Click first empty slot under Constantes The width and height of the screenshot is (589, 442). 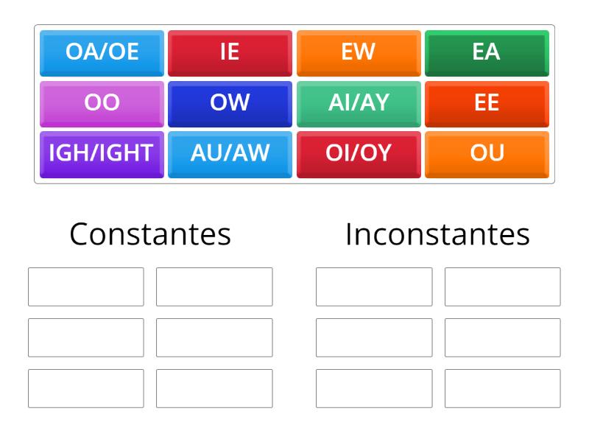click(x=86, y=287)
